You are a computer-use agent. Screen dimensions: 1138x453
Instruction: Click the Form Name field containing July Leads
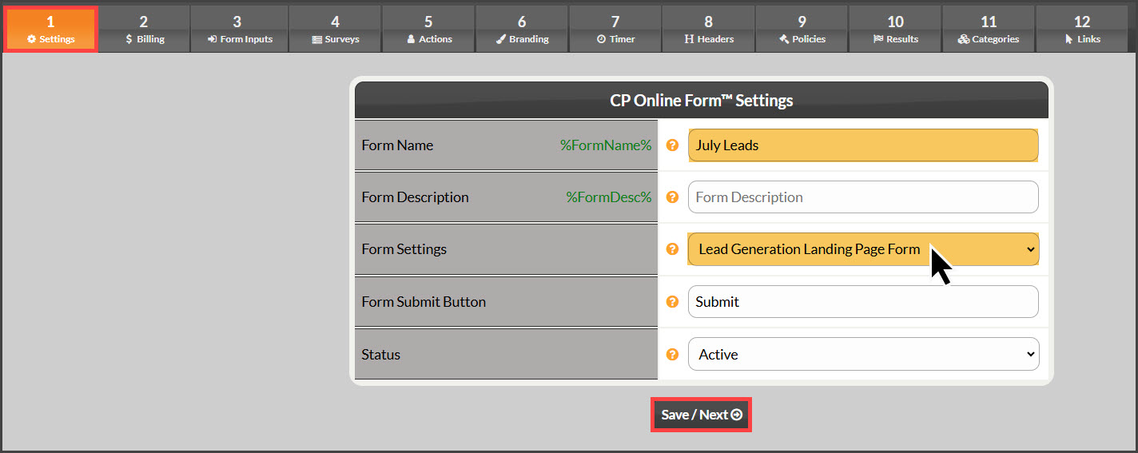[x=863, y=145]
